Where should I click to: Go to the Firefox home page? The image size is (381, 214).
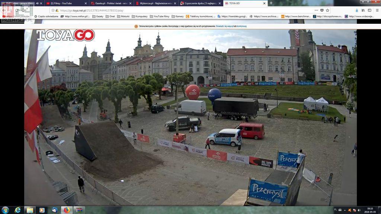(x=23, y=10)
